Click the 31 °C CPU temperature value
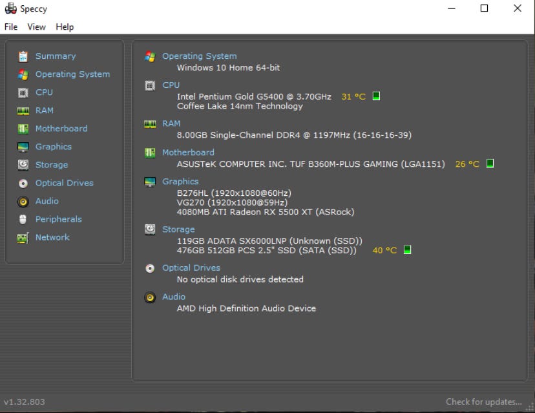535x413 pixels. tap(353, 96)
